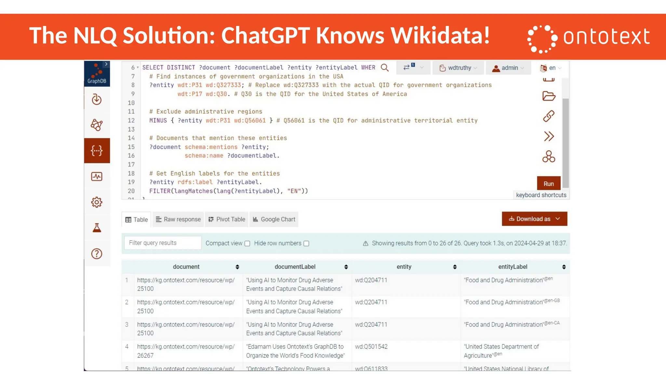
Task: Open row 4 document link wp/26267
Action: tap(186, 351)
